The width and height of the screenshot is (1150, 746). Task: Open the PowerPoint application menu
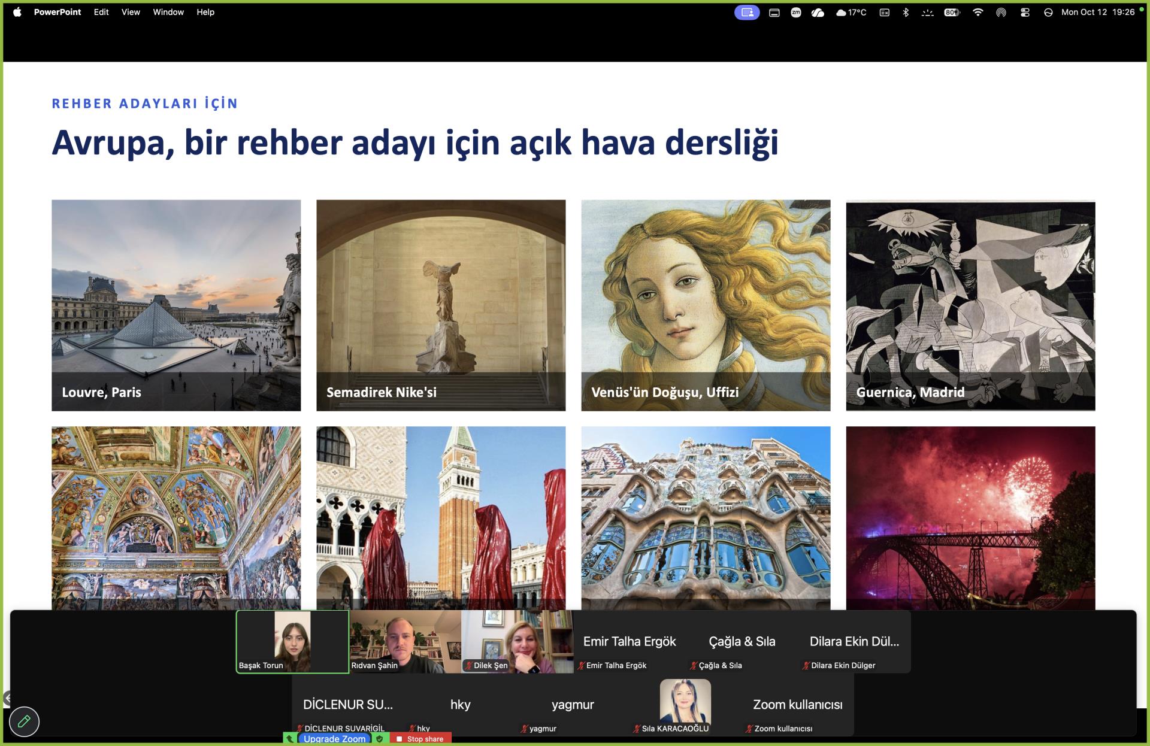click(x=57, y=12)
